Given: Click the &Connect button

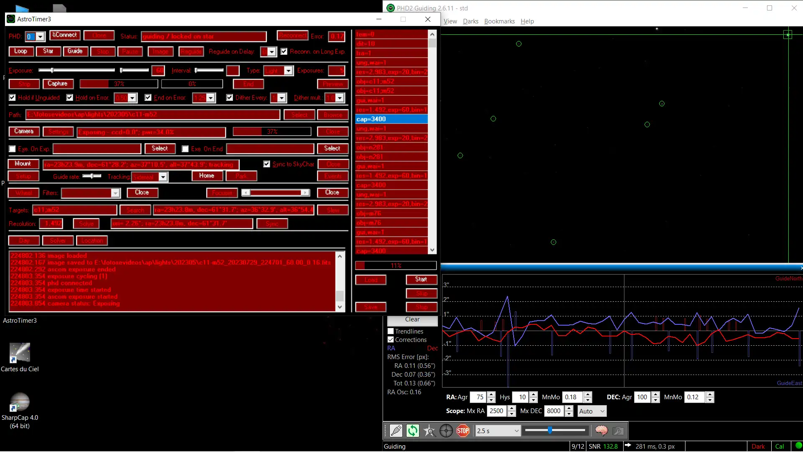Looking at the screenshot, I should click(65, 35).
